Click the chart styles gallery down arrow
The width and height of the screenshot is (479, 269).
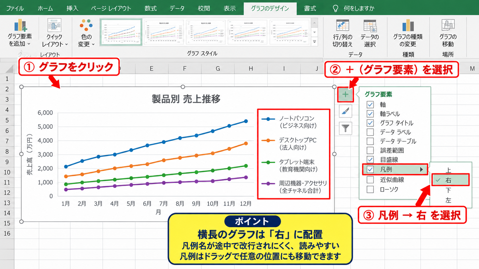[x=315, y=32]
